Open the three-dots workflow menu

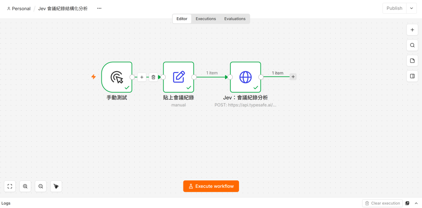(99, 8)
